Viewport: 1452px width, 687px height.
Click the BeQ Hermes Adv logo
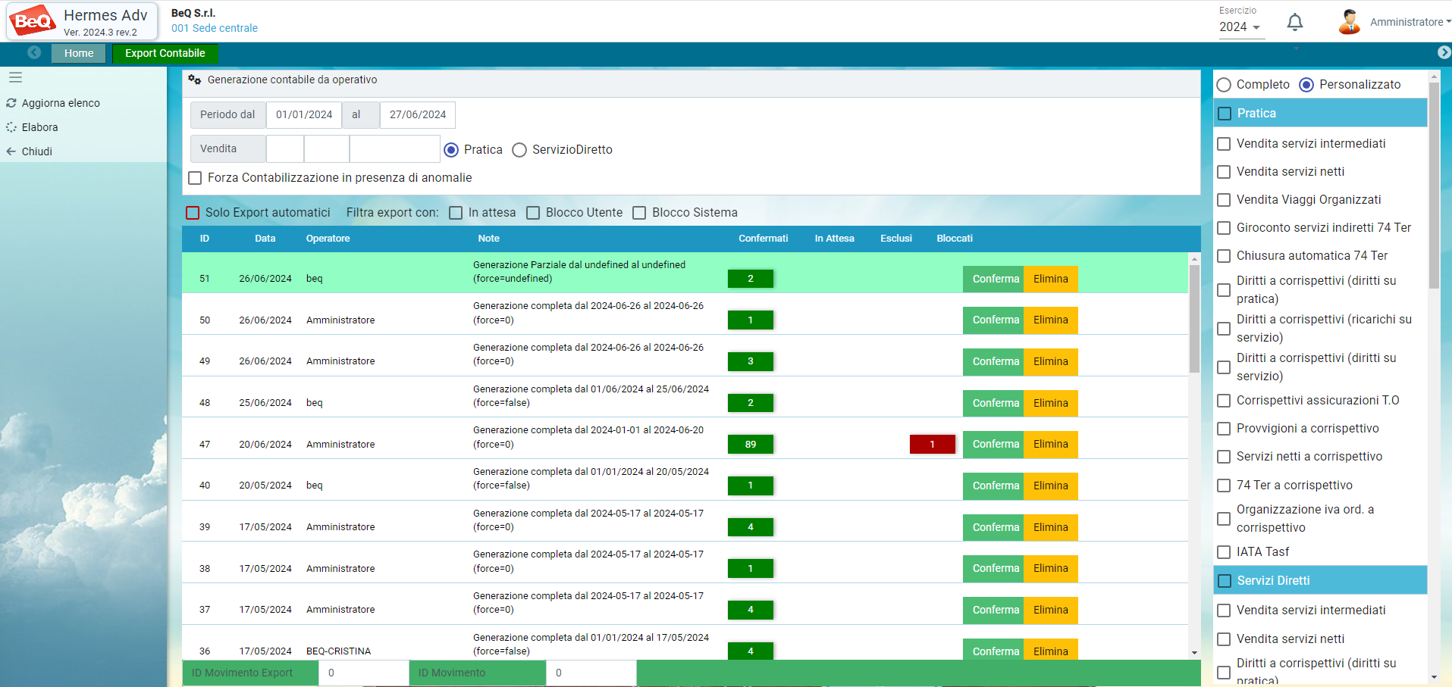(x=83, y=21)
